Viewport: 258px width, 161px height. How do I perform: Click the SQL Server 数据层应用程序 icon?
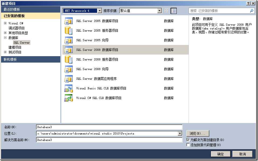[69, 79]
